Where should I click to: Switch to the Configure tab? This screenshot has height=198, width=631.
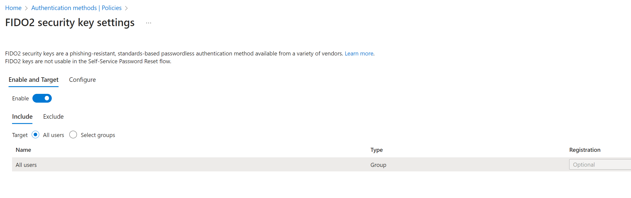pos(82,80)
